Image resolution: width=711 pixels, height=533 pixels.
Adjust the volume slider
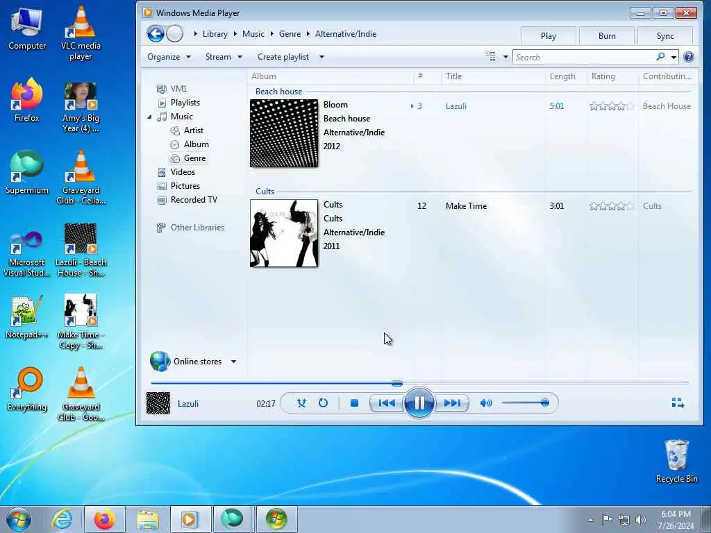coord(526,403)
